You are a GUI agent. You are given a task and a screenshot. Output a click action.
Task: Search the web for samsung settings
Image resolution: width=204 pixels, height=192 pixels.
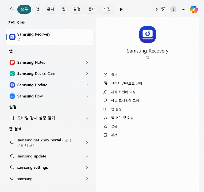(x=50, y=167)
